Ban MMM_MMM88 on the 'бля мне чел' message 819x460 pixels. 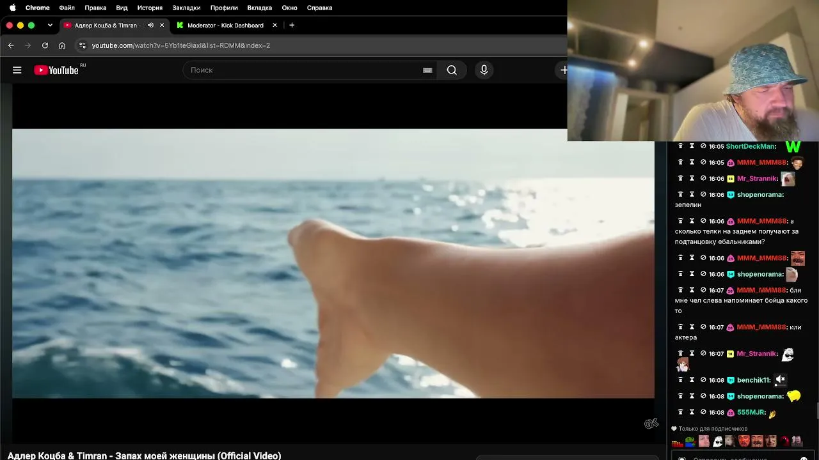703,290
